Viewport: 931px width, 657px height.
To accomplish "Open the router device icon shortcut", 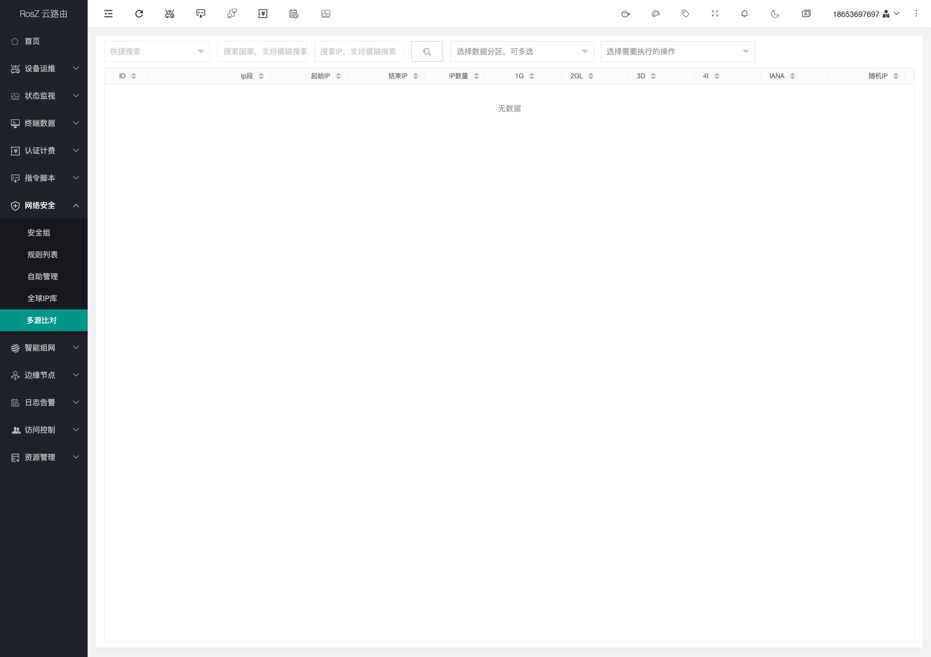I will click(x=170, y=14).
